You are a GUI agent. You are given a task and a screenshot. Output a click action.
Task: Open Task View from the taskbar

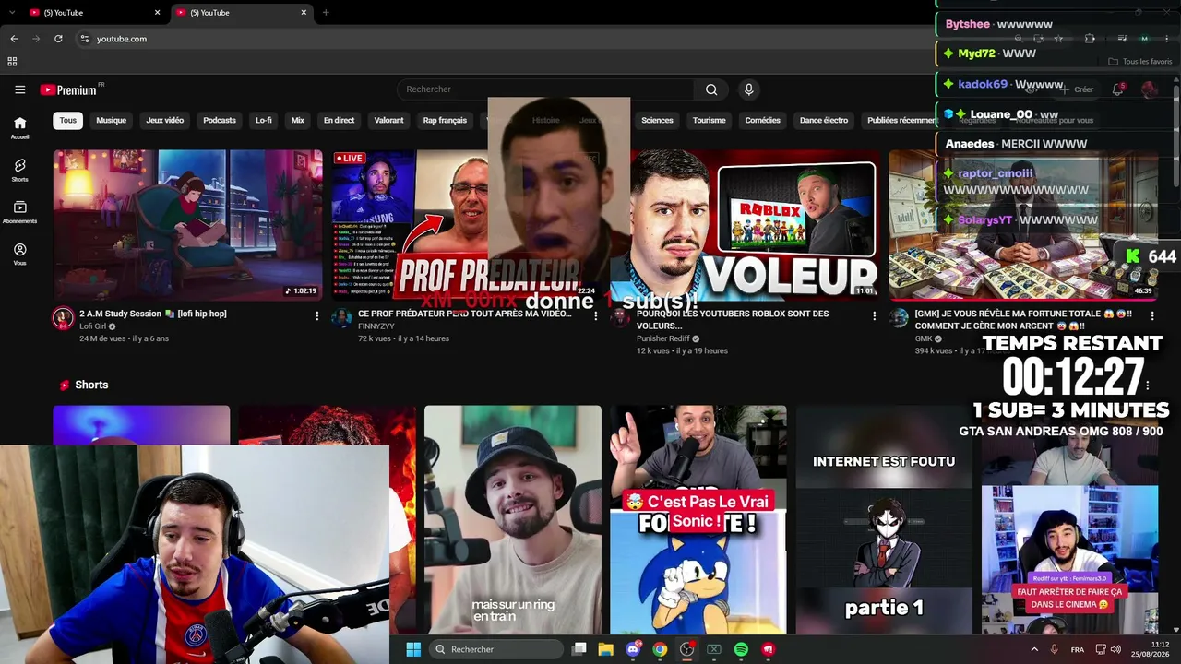pyautogui.click(x=579, y=649)
